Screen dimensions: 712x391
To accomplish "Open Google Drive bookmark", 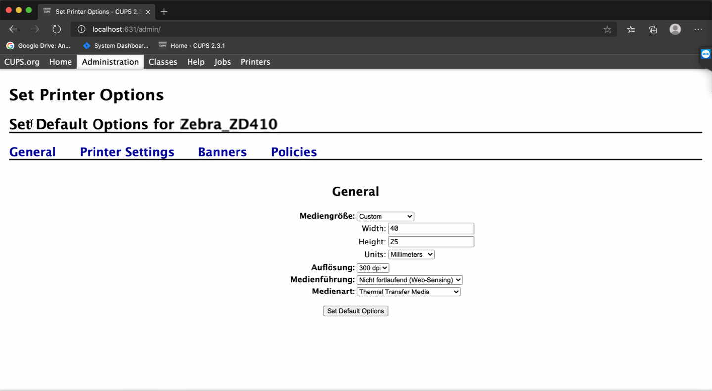I will (38, 45).
